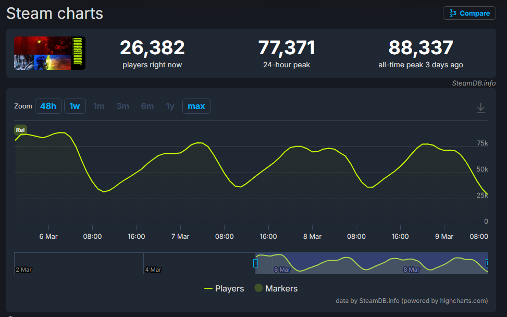Click the 9 Mar x-axis label

[x=444, y=237]
